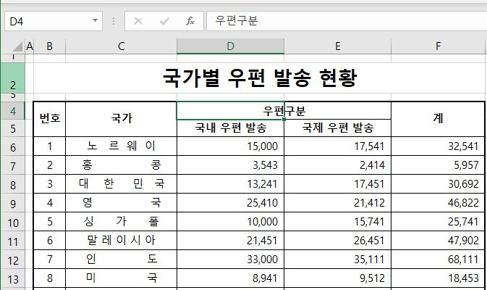Click total cell 46,822
The height and width of the screenshot is (290, 487).
point(438,203)
